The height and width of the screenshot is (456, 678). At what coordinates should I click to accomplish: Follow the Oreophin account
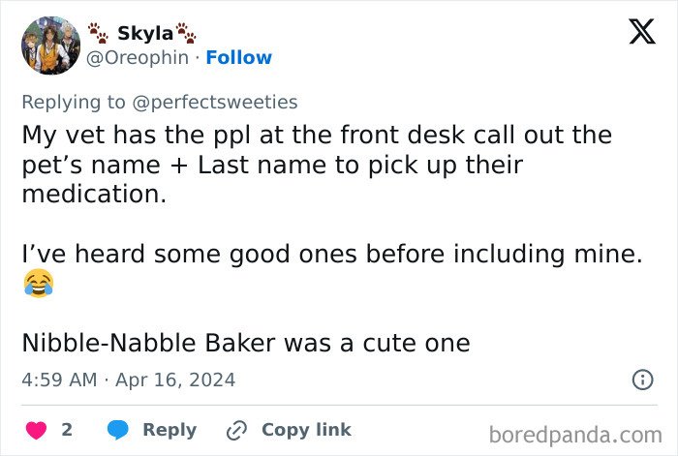[239, 58]
